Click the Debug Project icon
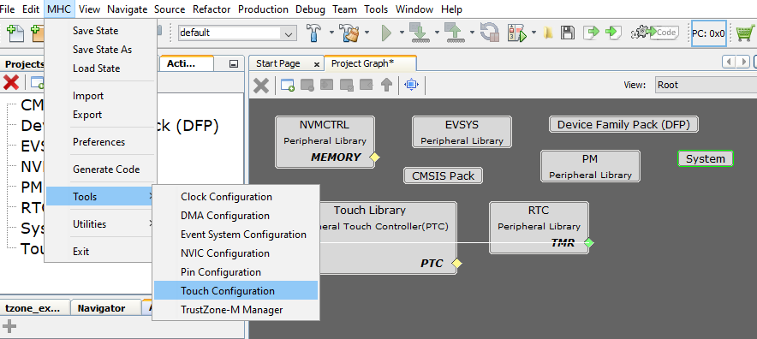 pos(518,33)
